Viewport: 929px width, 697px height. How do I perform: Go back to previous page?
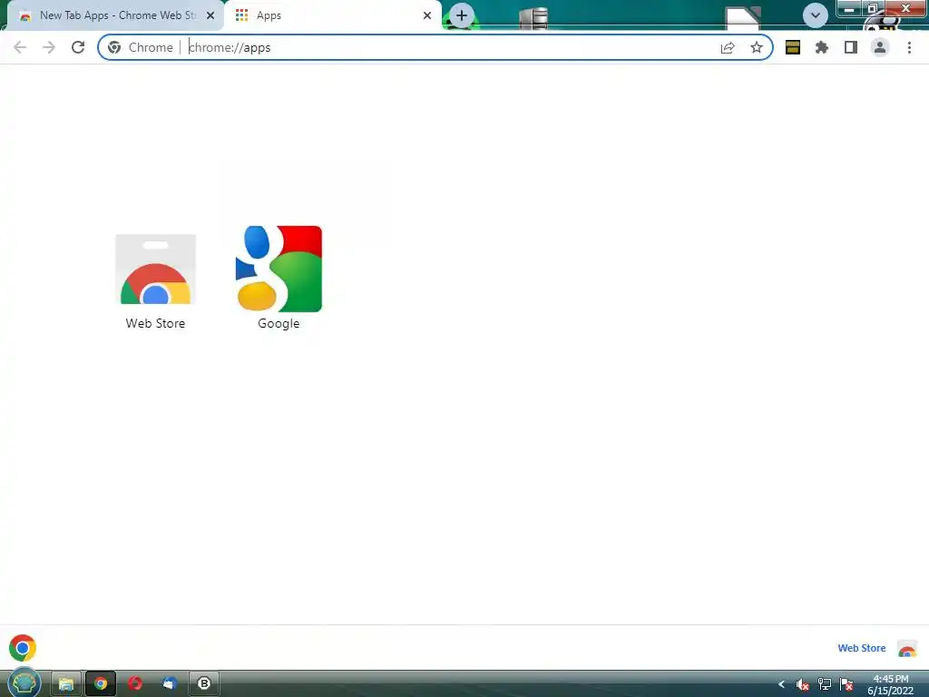[x=20, y=47]
